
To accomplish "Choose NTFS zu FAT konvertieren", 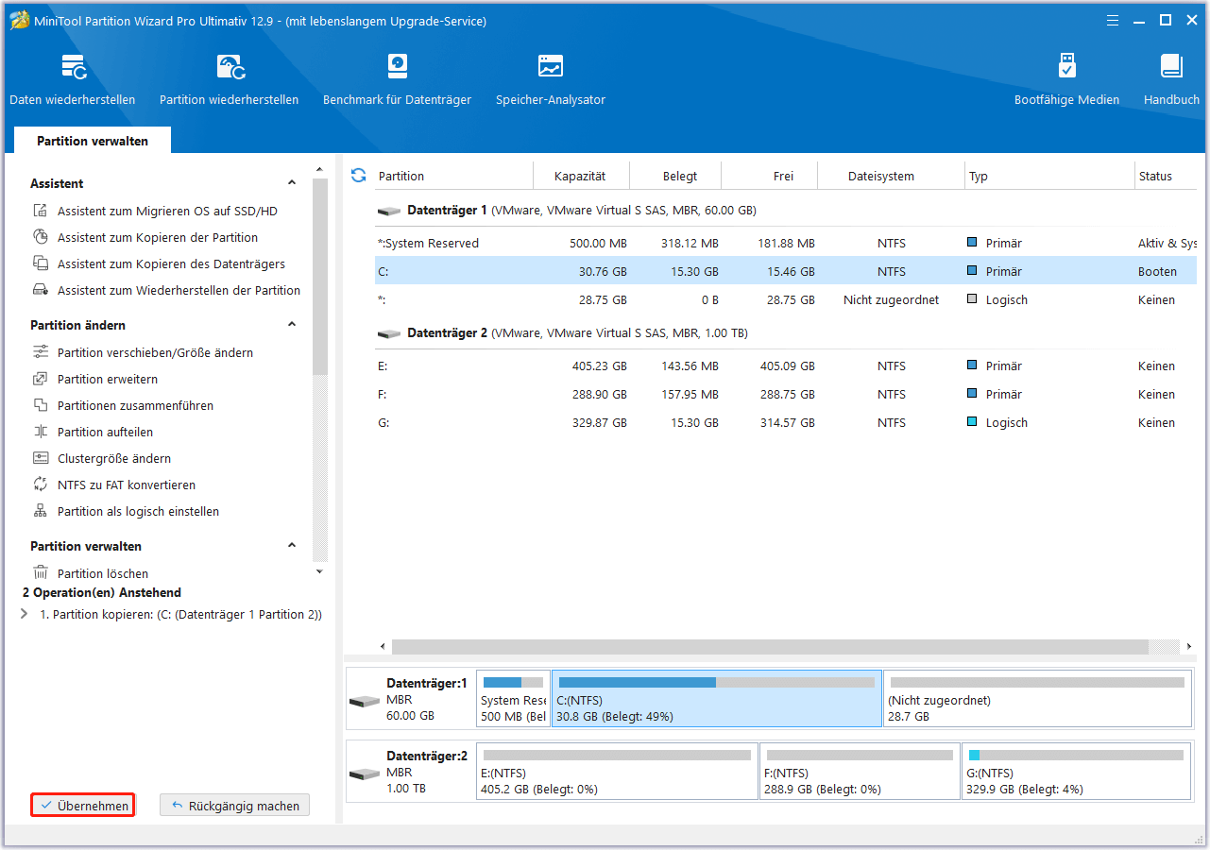I will 127,485.
